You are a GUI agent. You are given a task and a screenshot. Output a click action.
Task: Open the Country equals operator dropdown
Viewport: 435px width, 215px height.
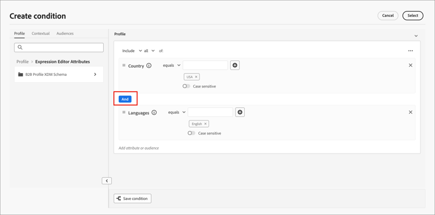tap(172, 65)
